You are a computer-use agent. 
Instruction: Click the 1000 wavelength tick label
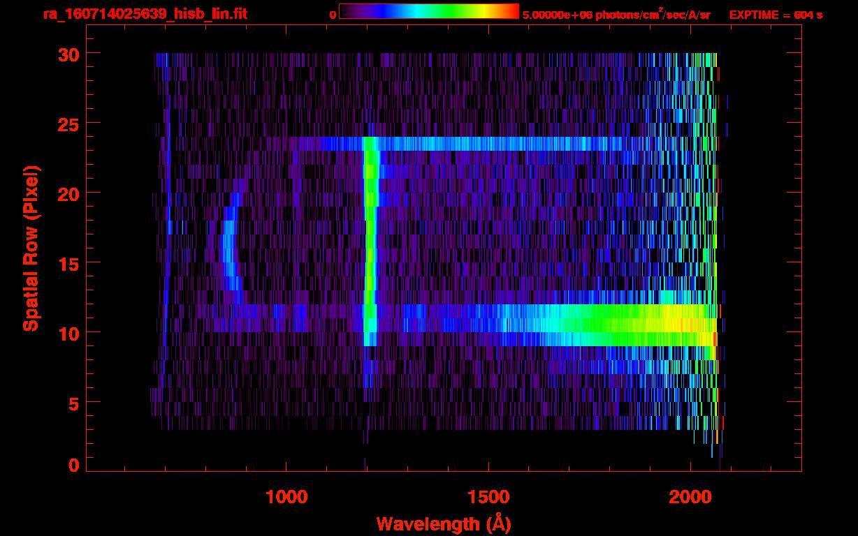tap(287, 496)
